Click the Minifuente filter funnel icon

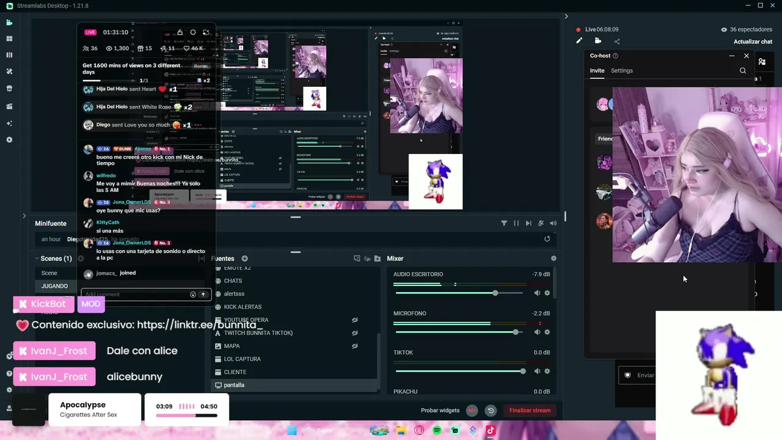tap(504, 224)
